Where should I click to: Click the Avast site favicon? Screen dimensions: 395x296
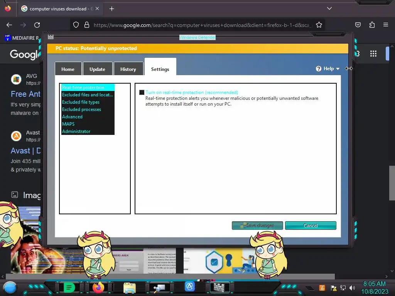(x=16, y=136)
